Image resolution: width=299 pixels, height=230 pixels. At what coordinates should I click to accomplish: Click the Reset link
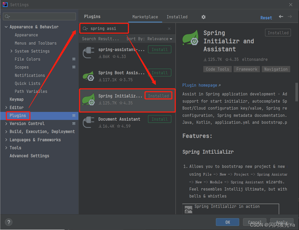(266, 18)
